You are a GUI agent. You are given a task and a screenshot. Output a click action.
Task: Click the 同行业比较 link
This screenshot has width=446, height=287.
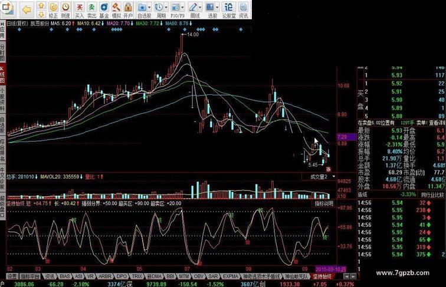click(x=432, y=194)
